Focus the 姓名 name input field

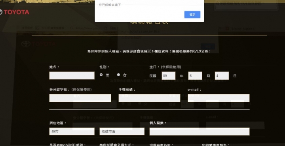(x=72, y=75)
